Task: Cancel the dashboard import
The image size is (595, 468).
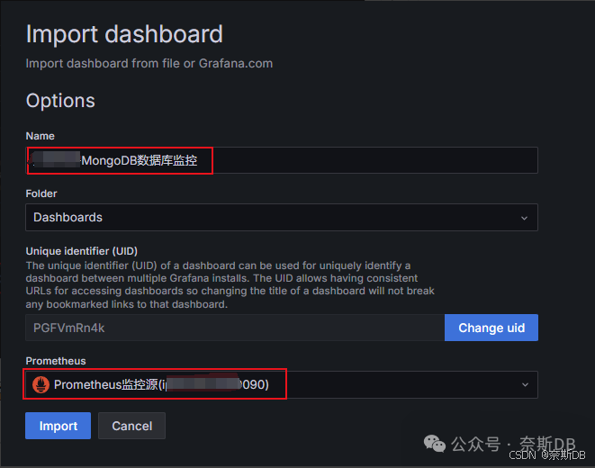Action: (131, 426)
